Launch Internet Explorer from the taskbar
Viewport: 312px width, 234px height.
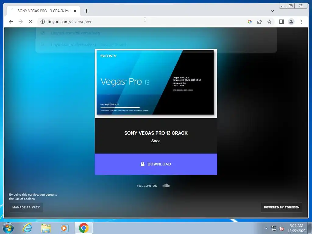tap(27, 228)
